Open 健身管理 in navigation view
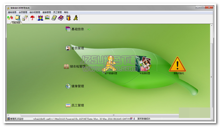The image size is (220, 127). point(78,86)
